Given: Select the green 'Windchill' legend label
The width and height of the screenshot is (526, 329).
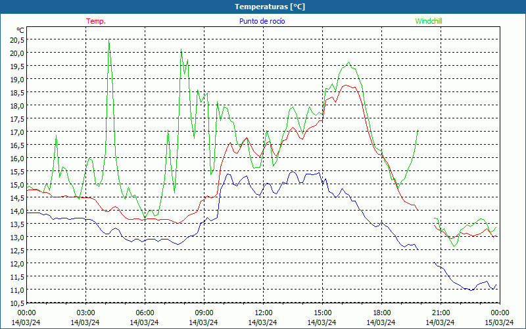Looking at the screenshot, I should 429,21.
